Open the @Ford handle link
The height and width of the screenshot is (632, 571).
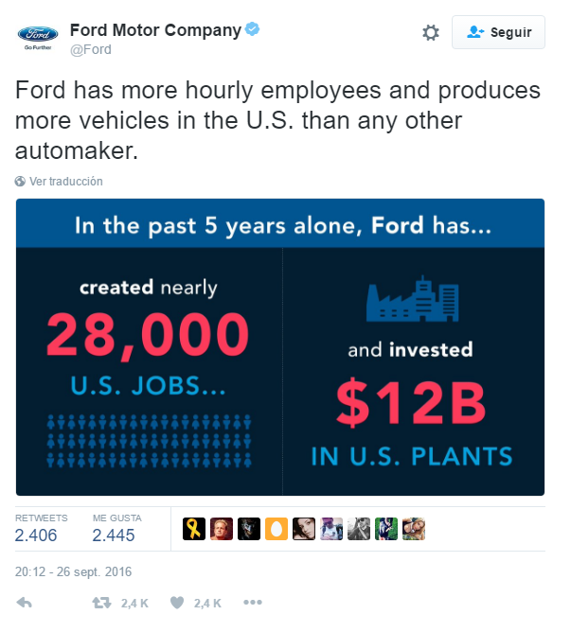click(91, 49)
